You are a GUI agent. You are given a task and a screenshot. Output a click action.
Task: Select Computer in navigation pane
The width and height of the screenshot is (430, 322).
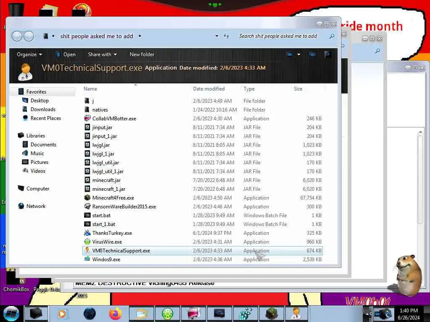(x=37, y=188)
